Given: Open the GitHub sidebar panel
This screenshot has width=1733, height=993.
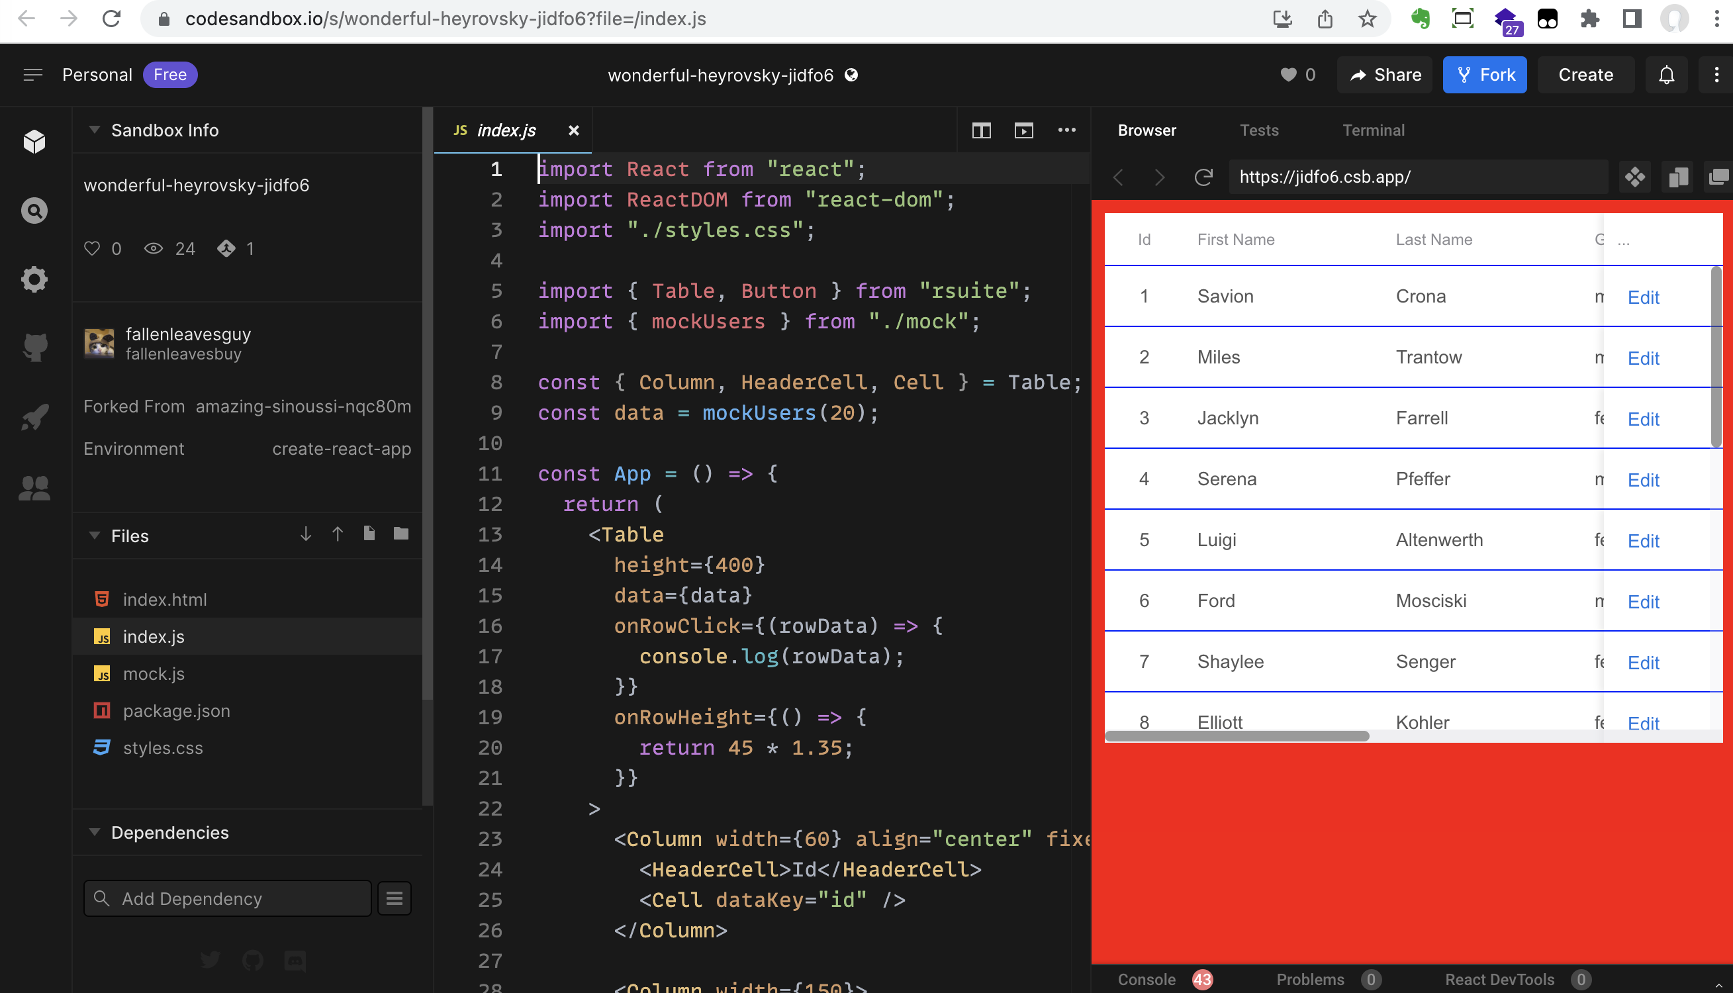Looking at the screenshot, I should tap(34, 347).
